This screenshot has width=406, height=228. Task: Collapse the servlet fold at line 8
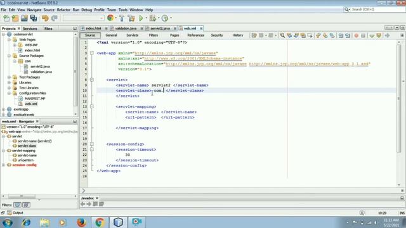coord(91,80)
